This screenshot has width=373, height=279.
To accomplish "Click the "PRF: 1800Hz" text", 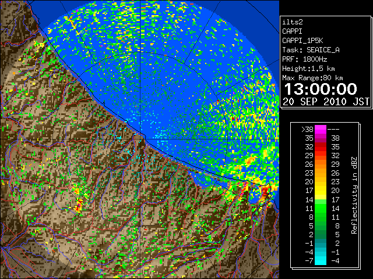I will tap(304, 59).
